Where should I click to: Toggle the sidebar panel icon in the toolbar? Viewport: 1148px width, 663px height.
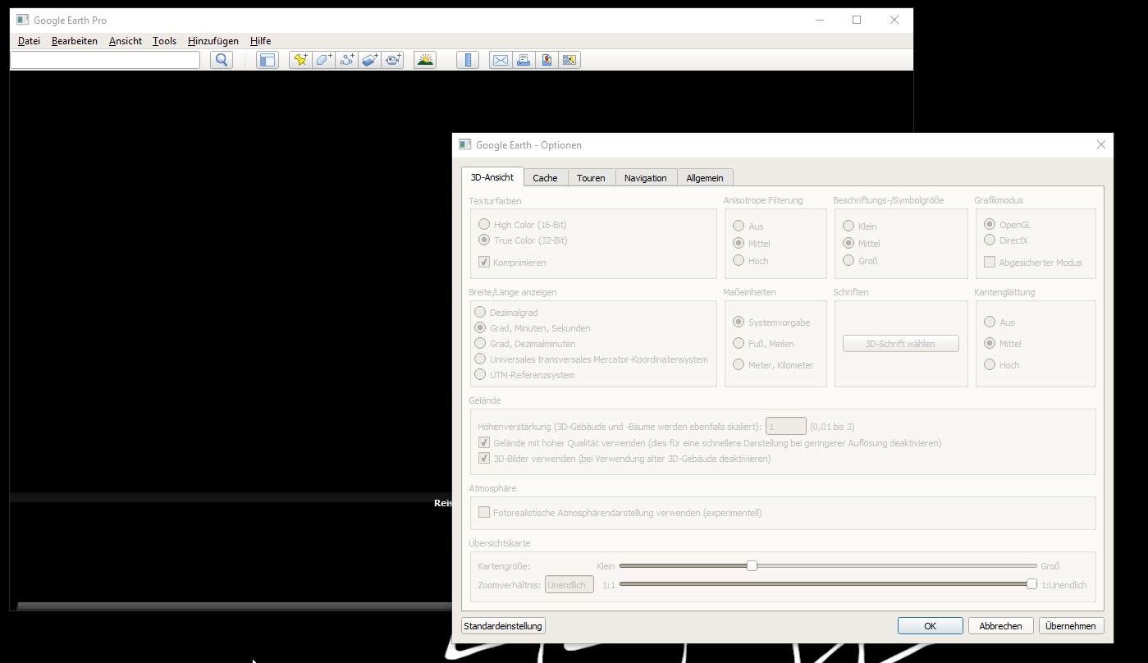coord(268,60)
